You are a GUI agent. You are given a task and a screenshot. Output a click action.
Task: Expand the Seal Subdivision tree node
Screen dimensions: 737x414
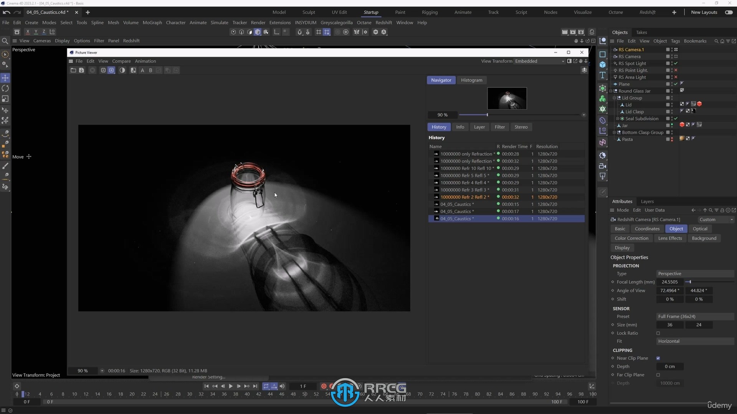coord(618,118)
